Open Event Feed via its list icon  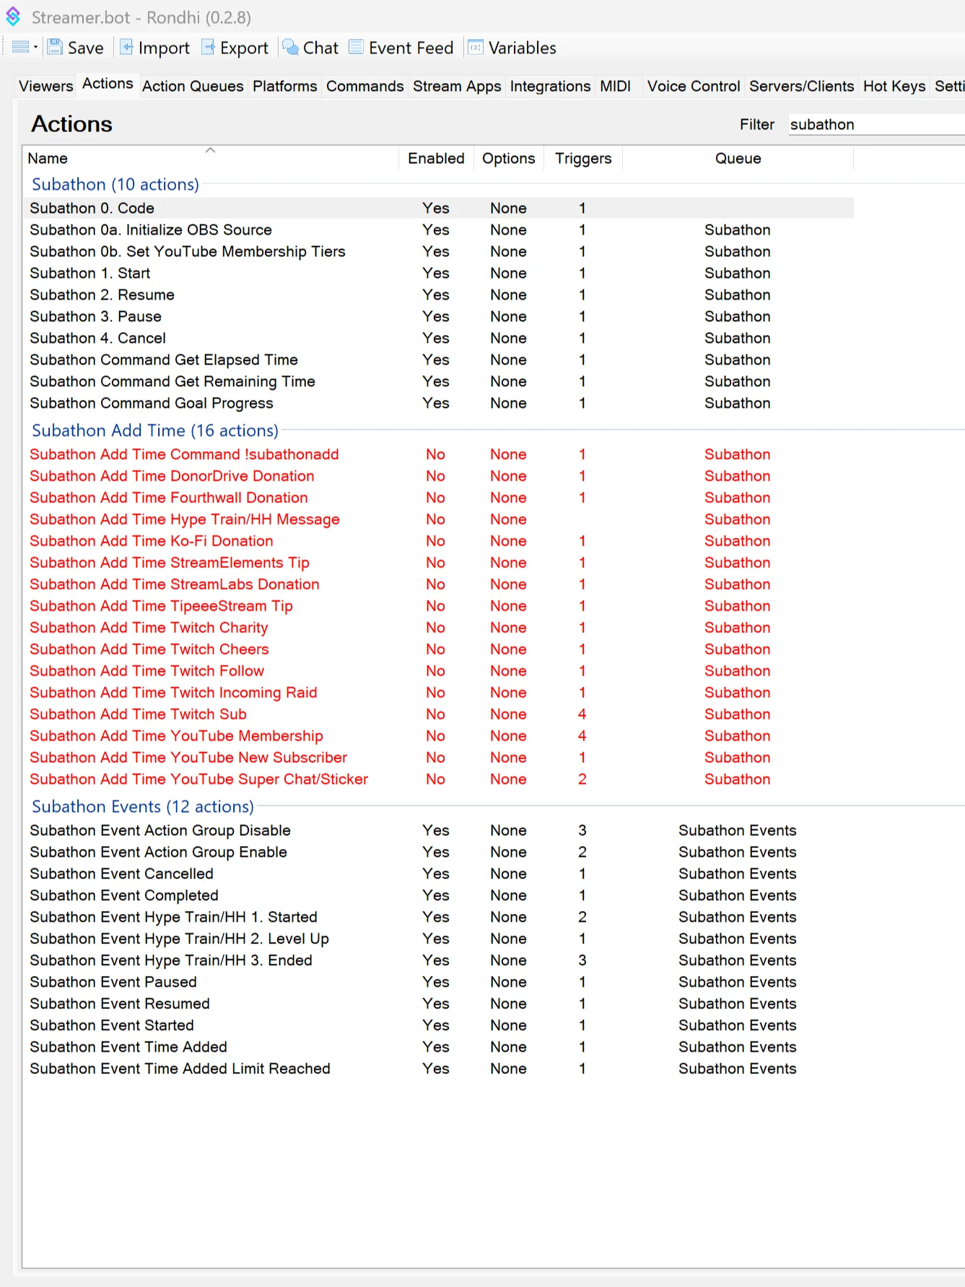pos(356,48)
